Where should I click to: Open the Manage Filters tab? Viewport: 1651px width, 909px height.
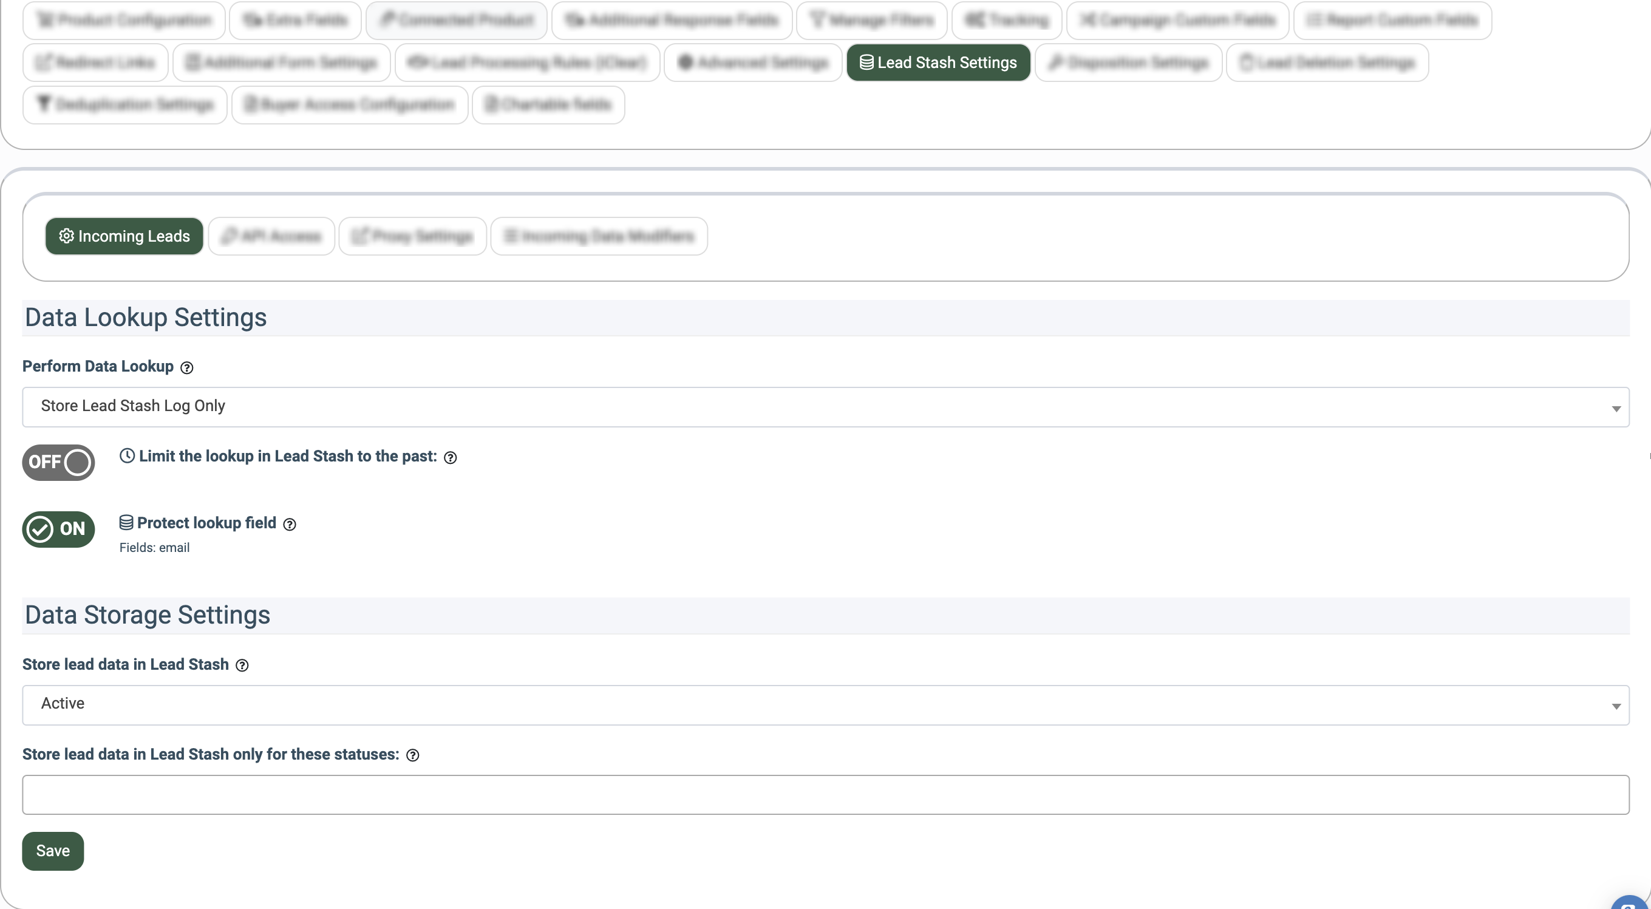coord(871,21)
